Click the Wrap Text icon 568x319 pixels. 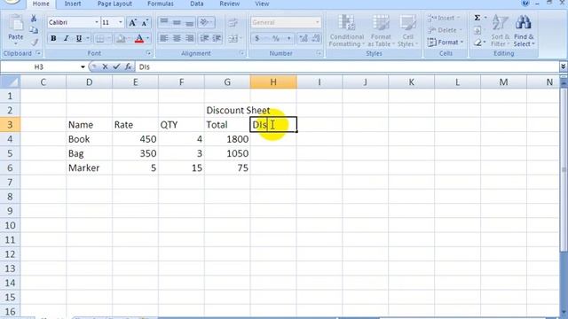pyautogui.click(x=233, y=23)
